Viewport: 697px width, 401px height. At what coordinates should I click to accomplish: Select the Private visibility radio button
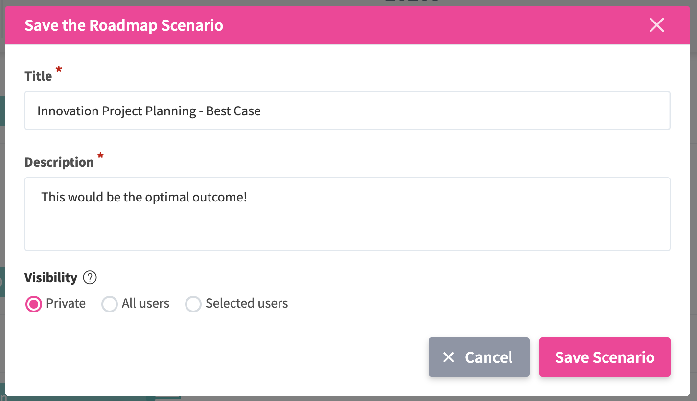tap(33, 304)
